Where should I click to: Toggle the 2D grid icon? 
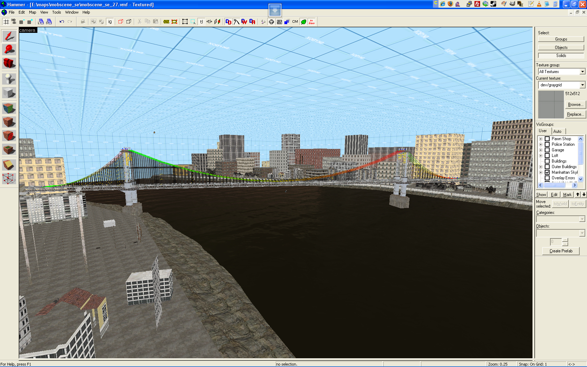pos(6,22)
